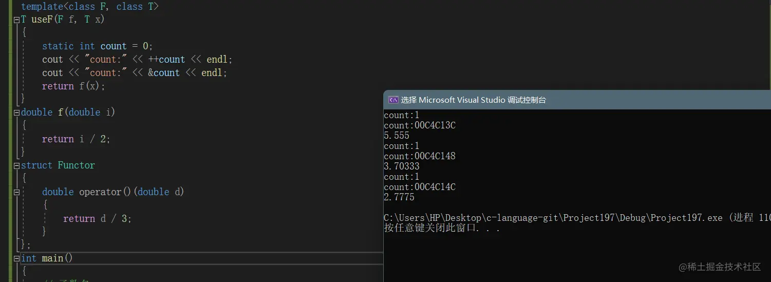The height and width of the screenshot is (282, 771).
Task: Click 'return i / 2;' statement
Action: (x=76, y=139)
